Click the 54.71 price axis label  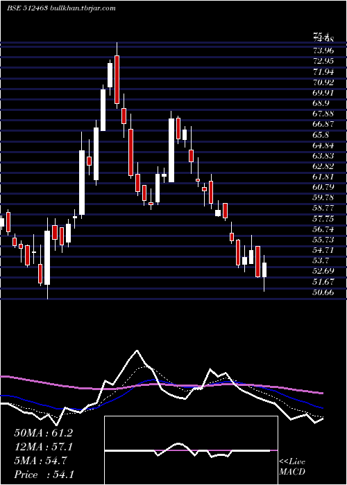point(323,251)
